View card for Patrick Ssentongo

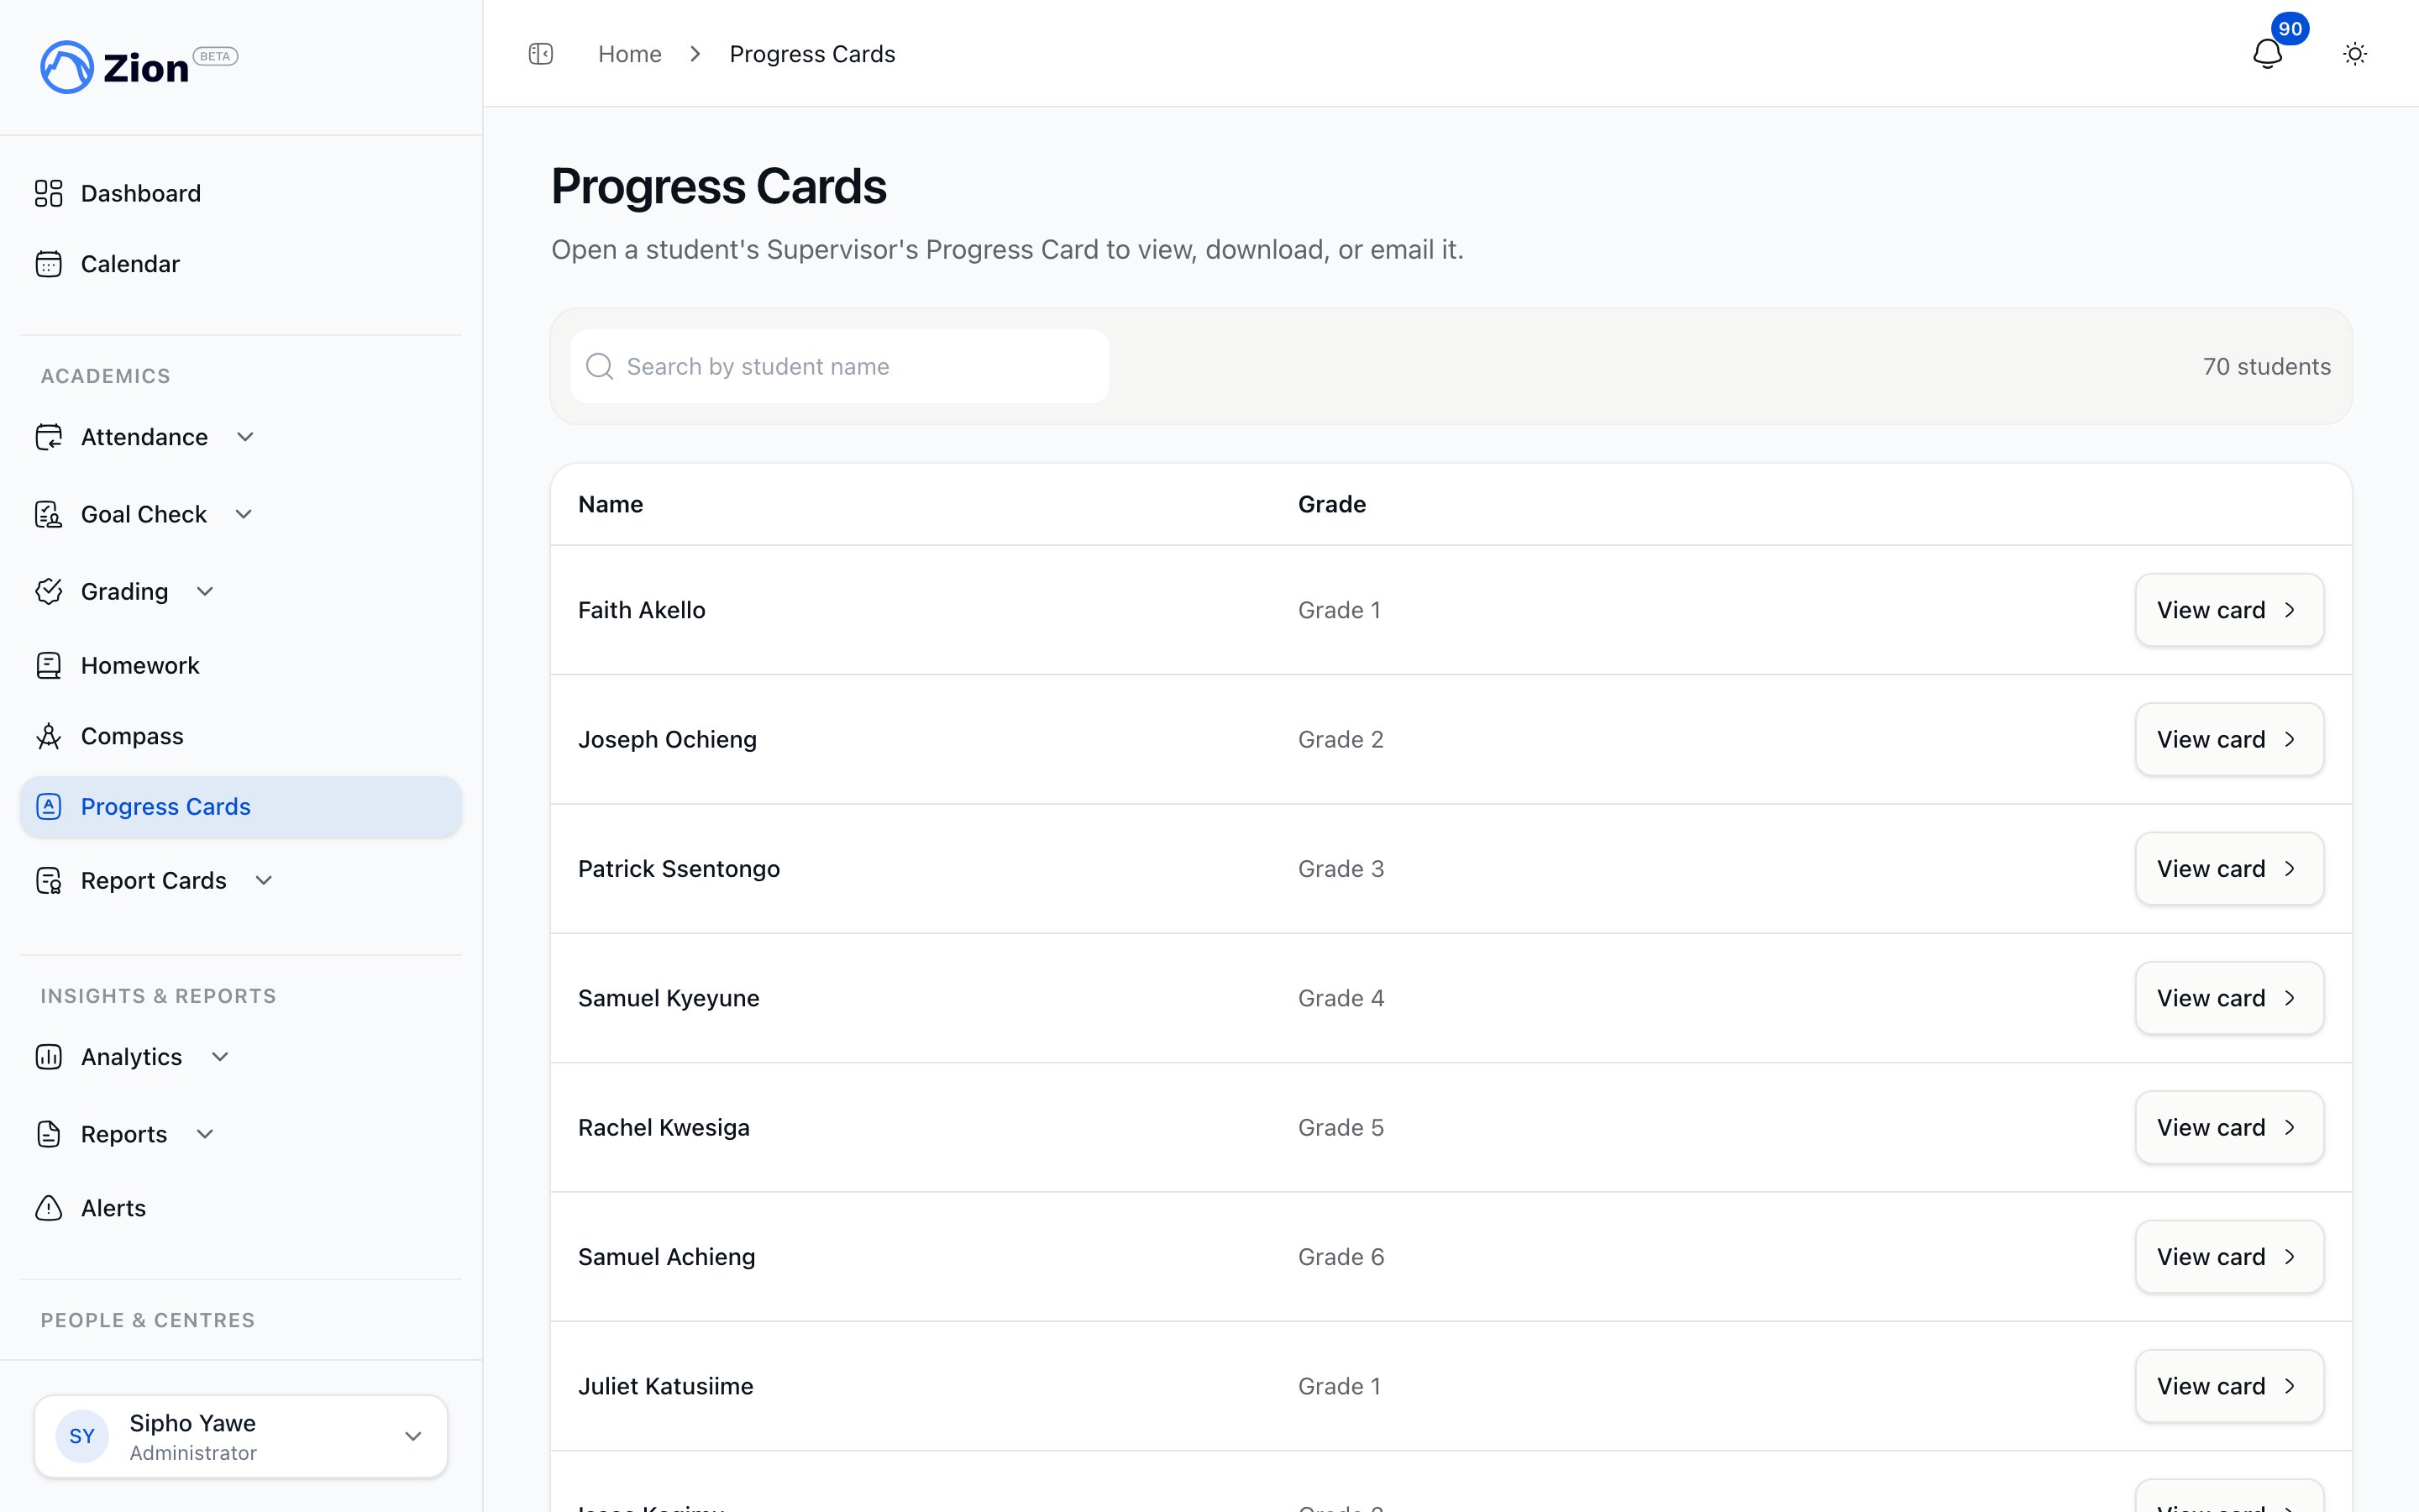2229,868
